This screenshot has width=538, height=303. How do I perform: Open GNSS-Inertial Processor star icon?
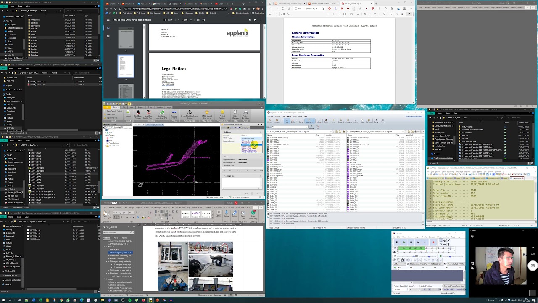(x=207, y=112)
